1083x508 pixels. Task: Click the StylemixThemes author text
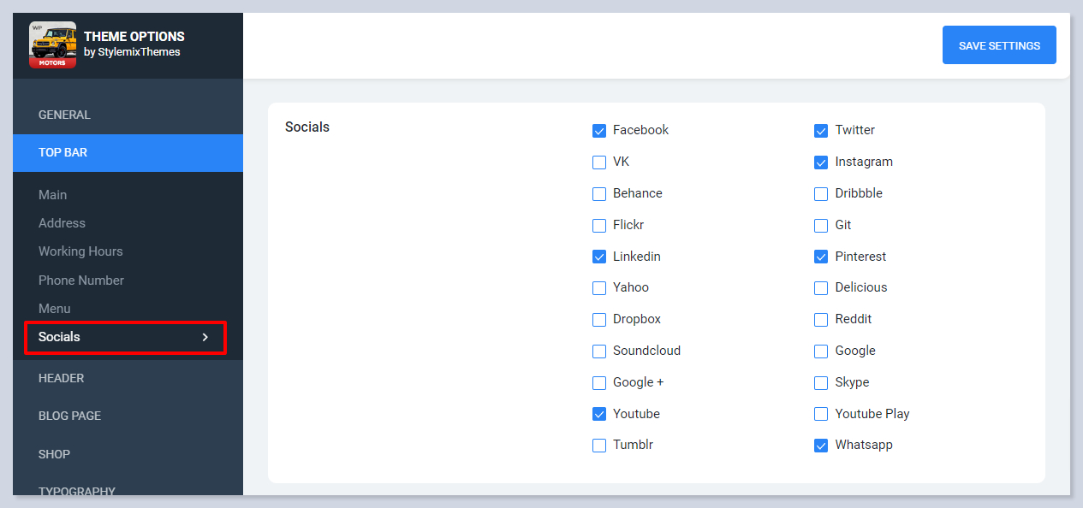coord(132,52)
